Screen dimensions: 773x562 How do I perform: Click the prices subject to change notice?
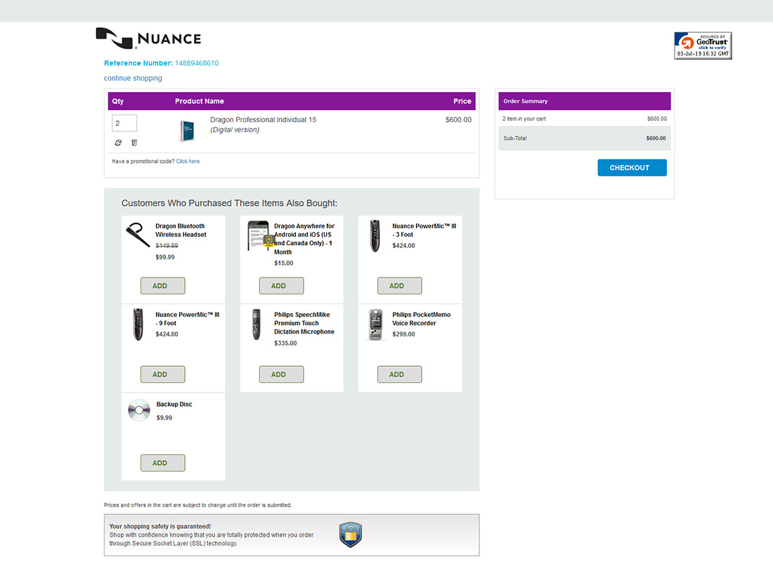point(197,505)
